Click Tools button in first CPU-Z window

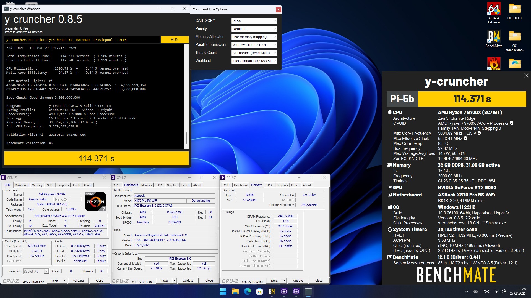pos(55,281)
